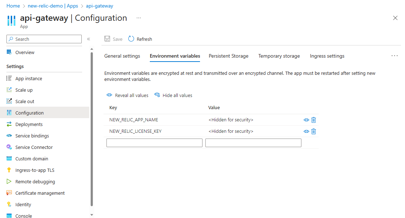This screenshot has height=218, width=405.
Task: Click the sidebar vertical scrollbar
Action: click(x=92, y=129)
